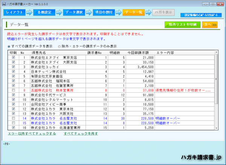
Task: Toggle print checkbox for 株式会社千代サービス
Action: click(14, 95)
